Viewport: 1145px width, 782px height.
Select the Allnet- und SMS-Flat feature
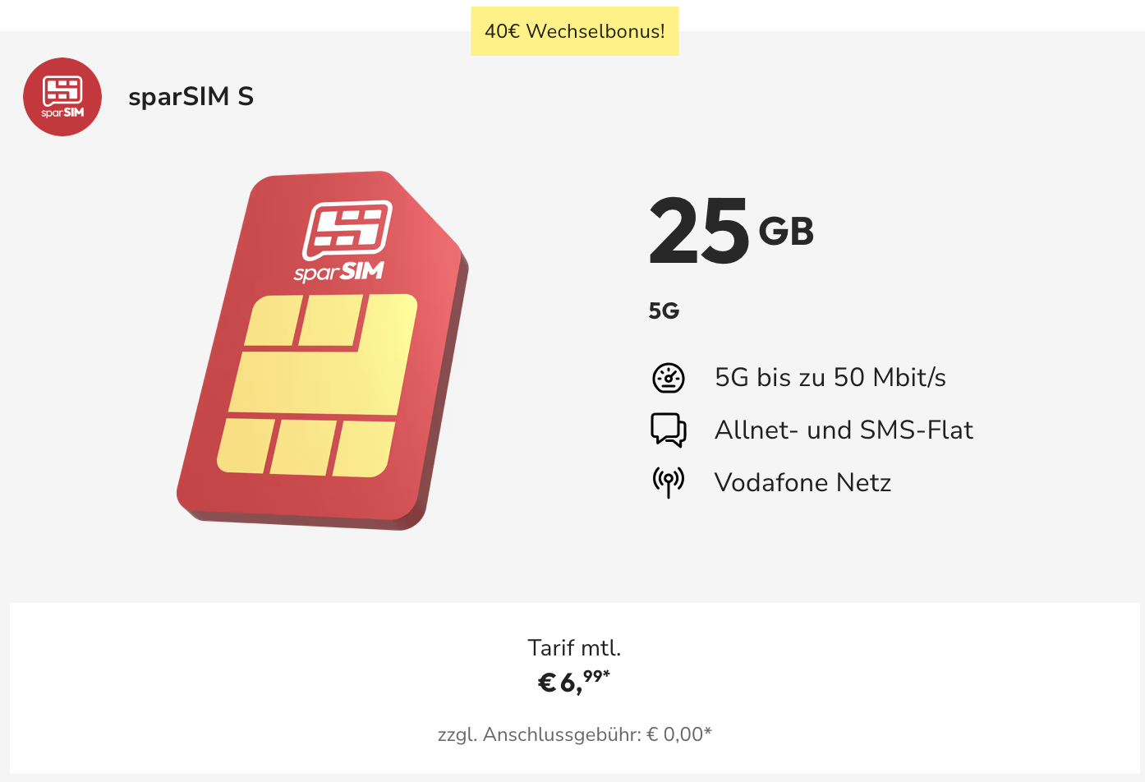coord(844,430)
